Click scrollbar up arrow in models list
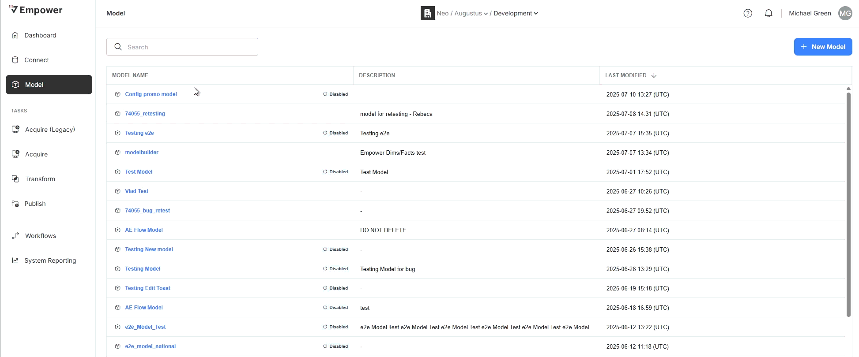The width and height of the screenshot is (859, 357). pyautogui.click(x=848, y=89)
